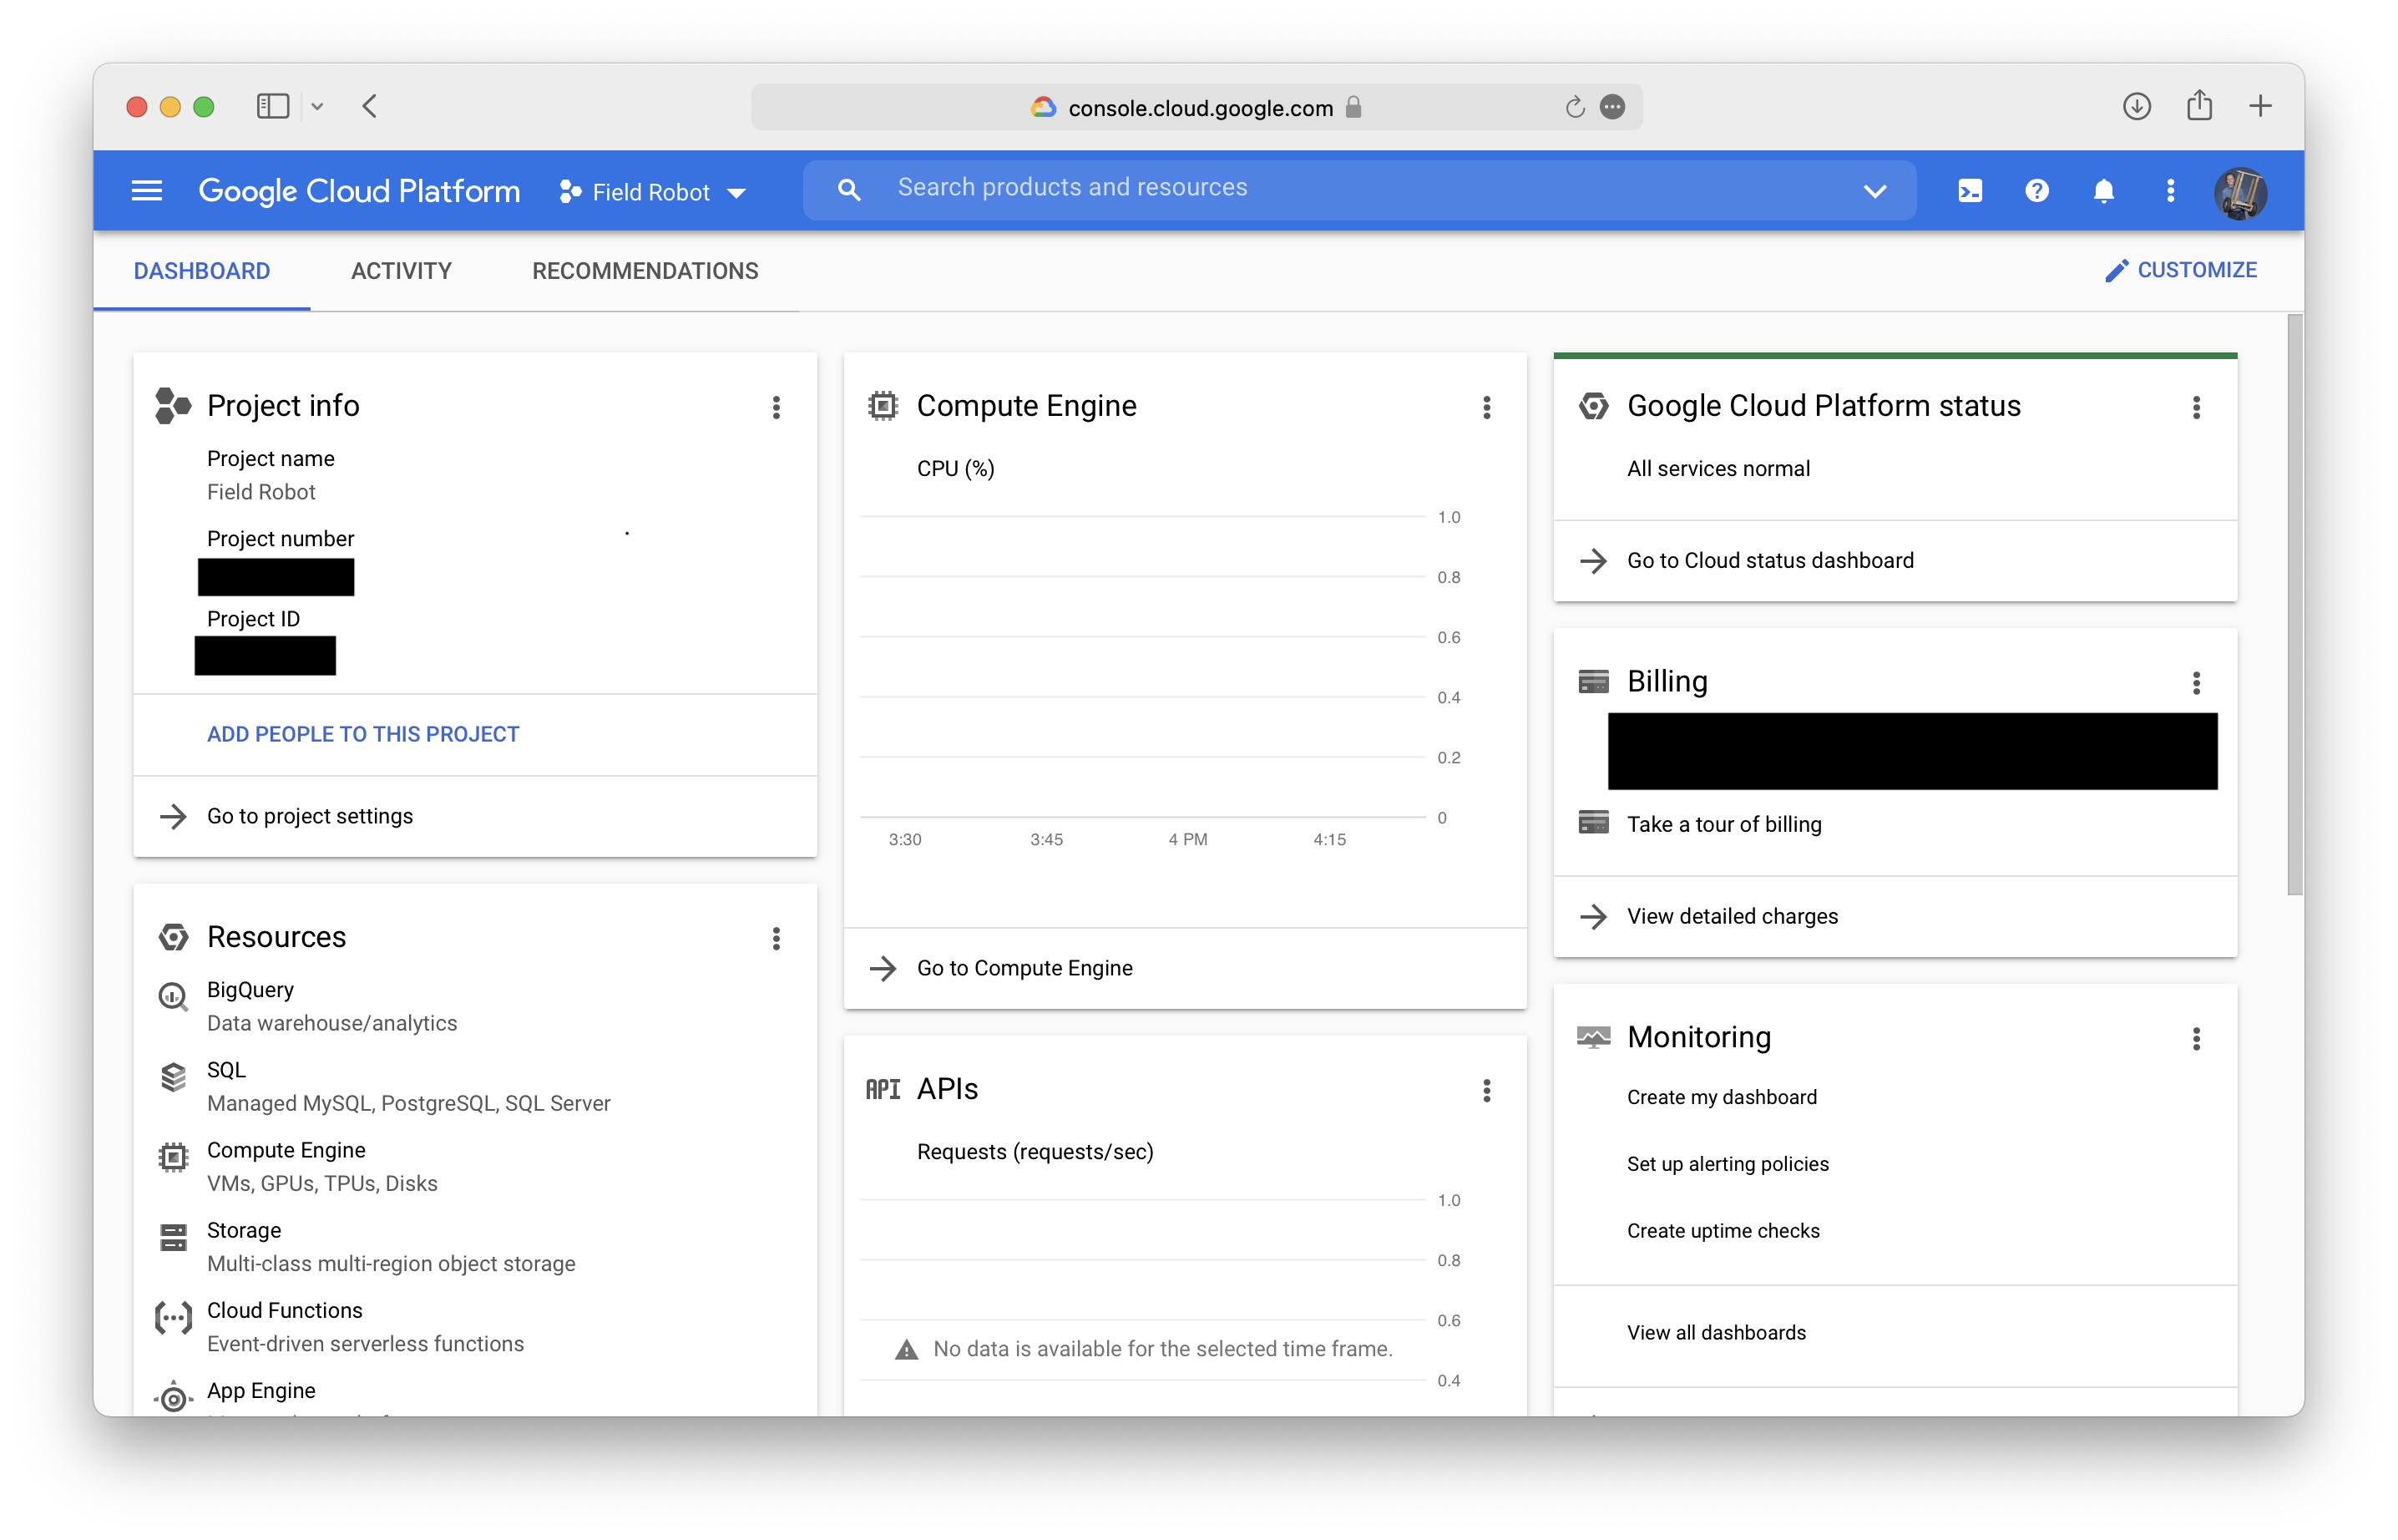2398x1540 pixels.
Task: Click into Search products and resources field
Action: [x=1359, y=189]
